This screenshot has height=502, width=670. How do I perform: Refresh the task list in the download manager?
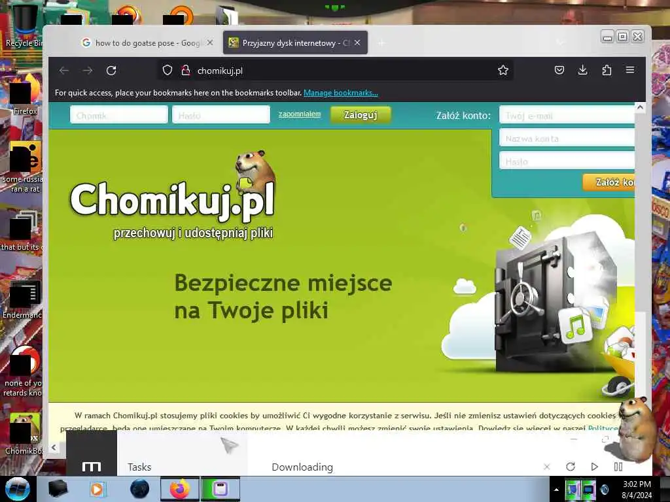pos(571,467)
